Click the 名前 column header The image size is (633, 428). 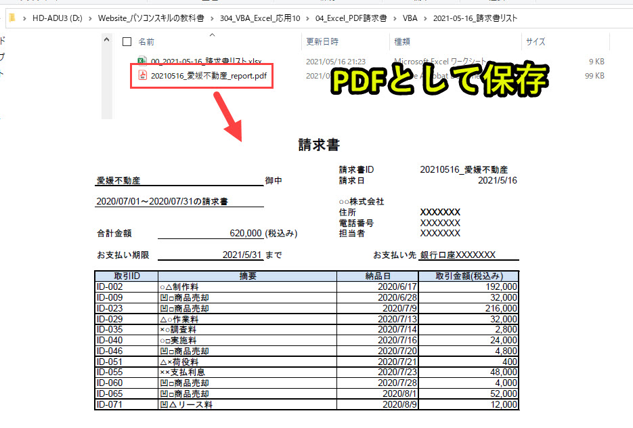click(x=147, y=42)
